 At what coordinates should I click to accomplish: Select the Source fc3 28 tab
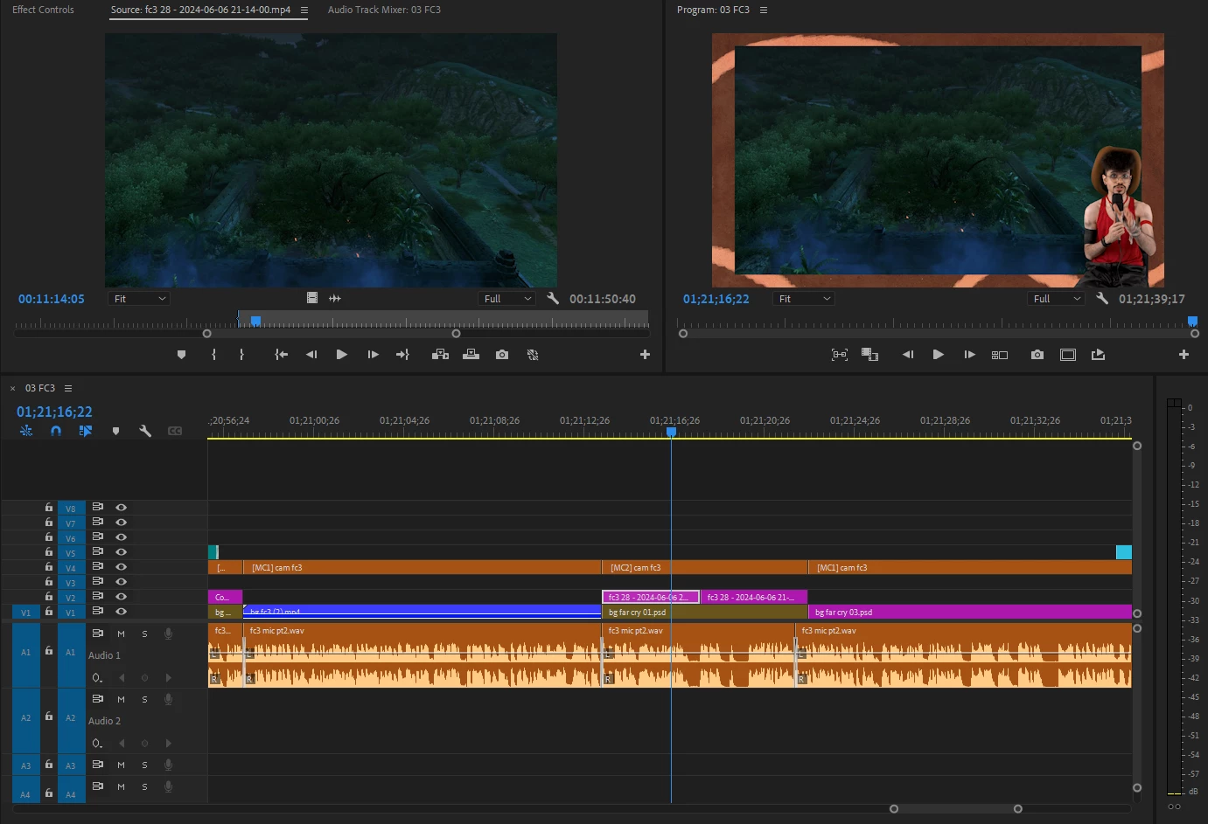tap(200, 10)
